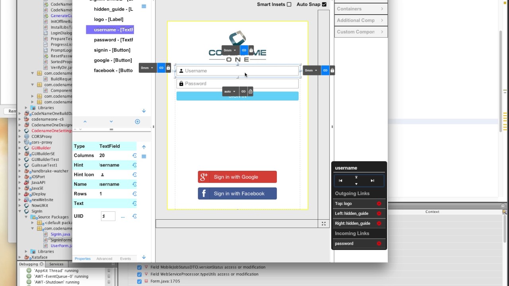
Task: Reset the Text property with its history icon
Action: pos(134,203)
